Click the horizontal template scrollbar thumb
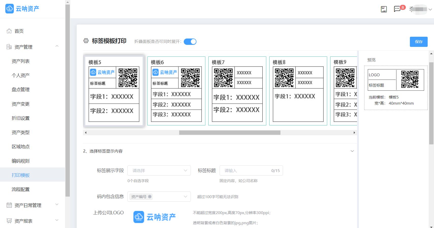434x228 pixels. (x=230, y=132)
